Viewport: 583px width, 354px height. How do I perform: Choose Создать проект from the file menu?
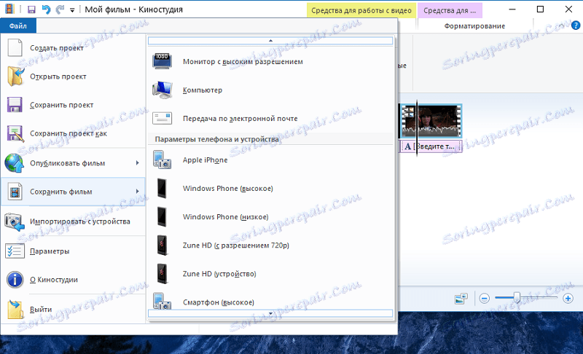(73, 48)
